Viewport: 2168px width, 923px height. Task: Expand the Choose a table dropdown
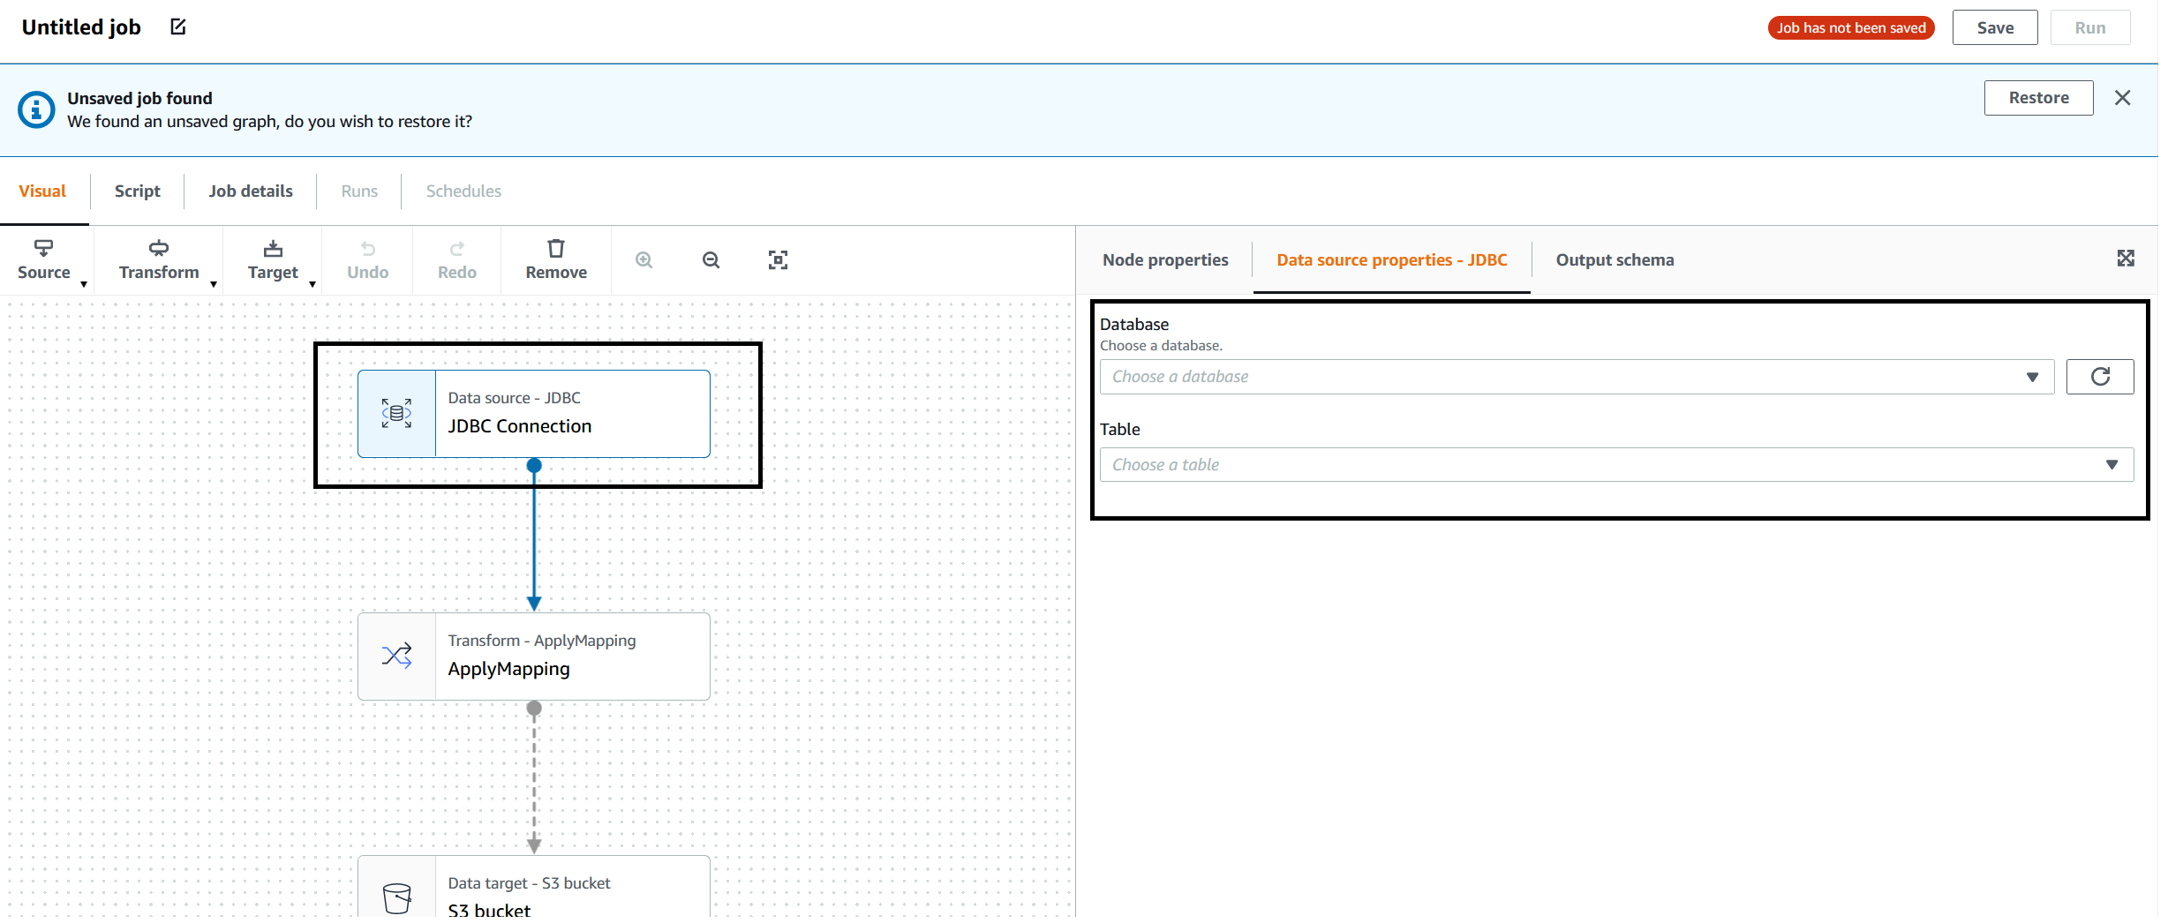pyautogui.click(x=1615, y=465)
